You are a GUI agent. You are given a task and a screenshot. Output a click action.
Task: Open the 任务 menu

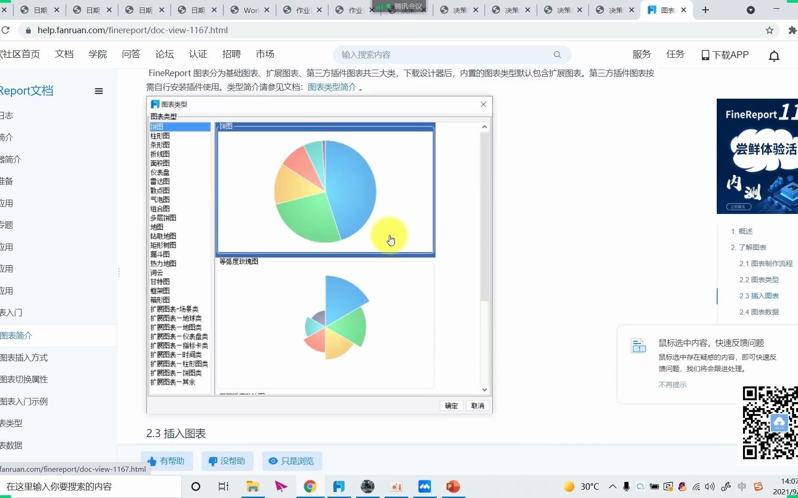click(x=675, y=54)
